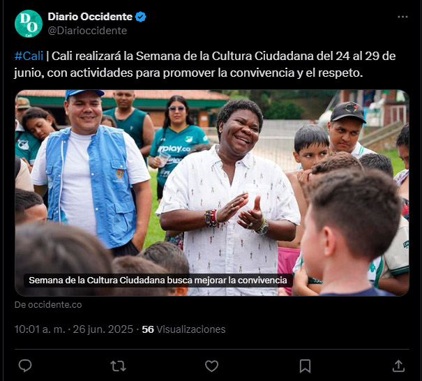This screenshot has width=422, height=381.
Task: Open the 'De occidente.co' source link
Action: click(x=48, y=304)
